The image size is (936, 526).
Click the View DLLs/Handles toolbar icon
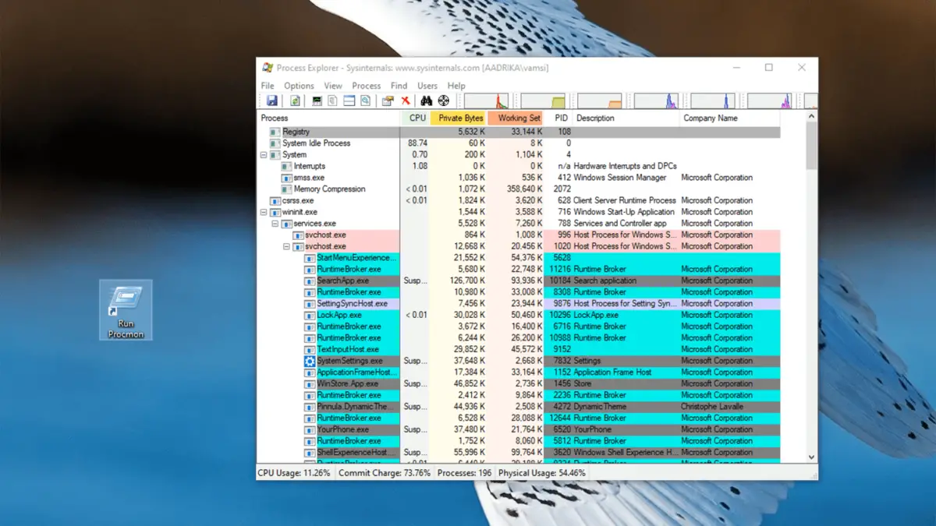(x=365, y=101)
